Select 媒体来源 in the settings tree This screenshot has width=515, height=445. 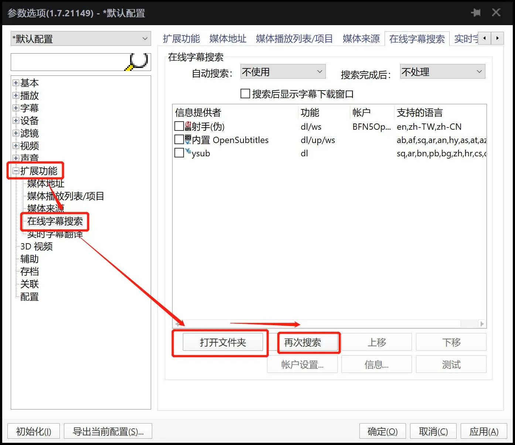[46, 208]
